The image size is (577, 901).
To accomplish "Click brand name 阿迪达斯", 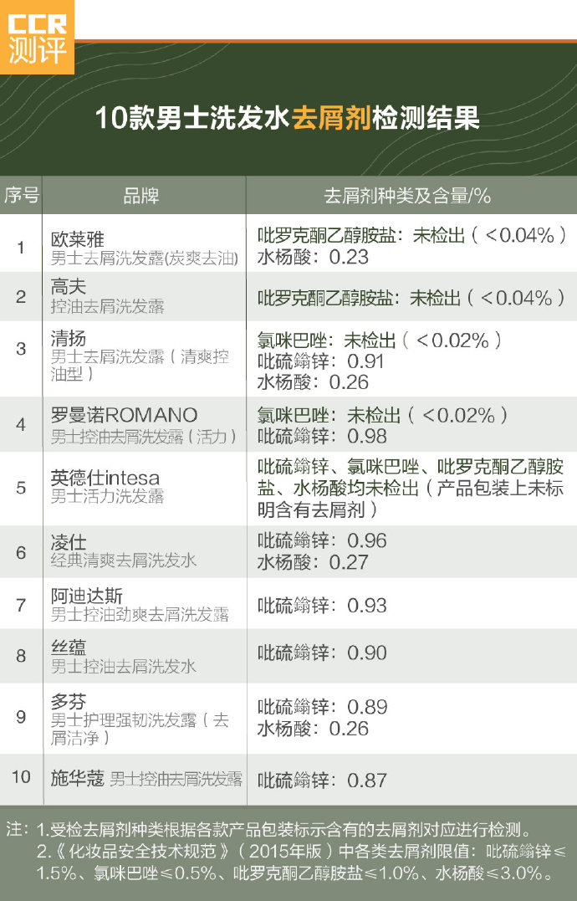I will [x=87, y=596].
